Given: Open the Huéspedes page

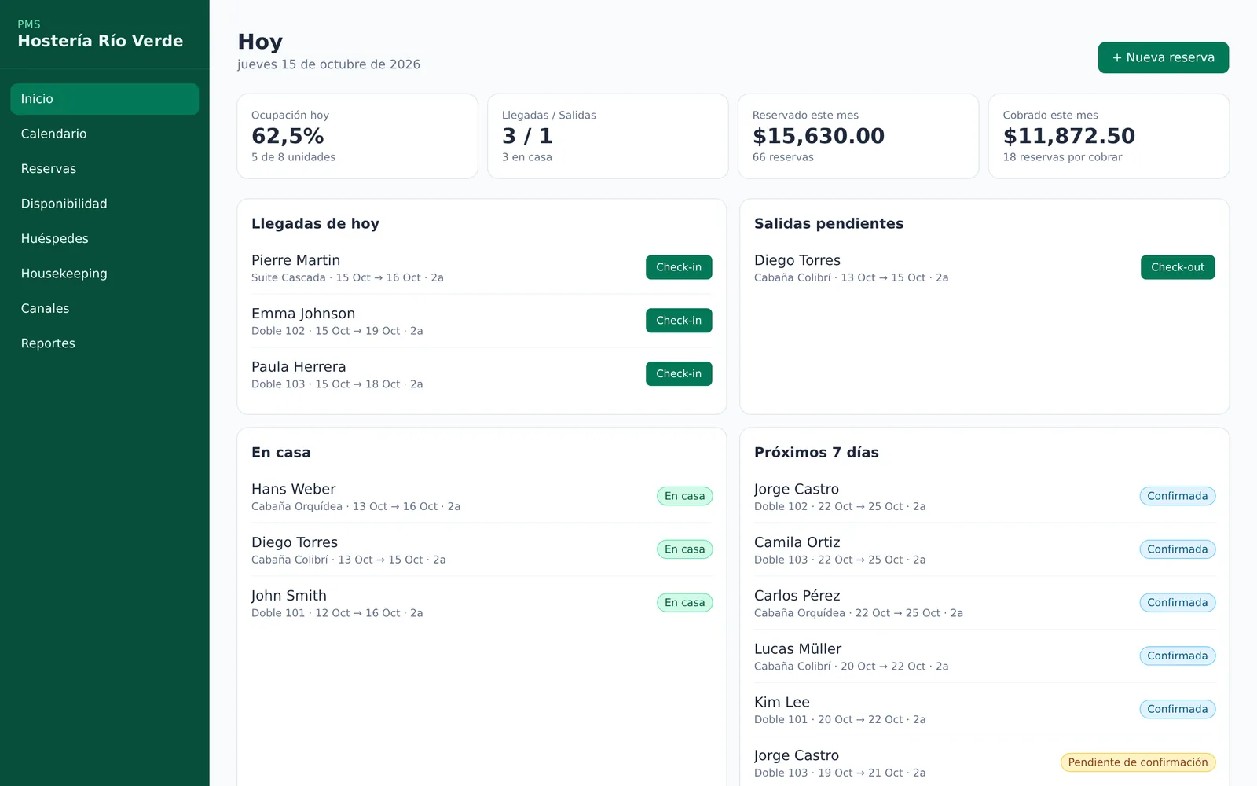Looking at the screenshot, I should (x=104, y=239).
